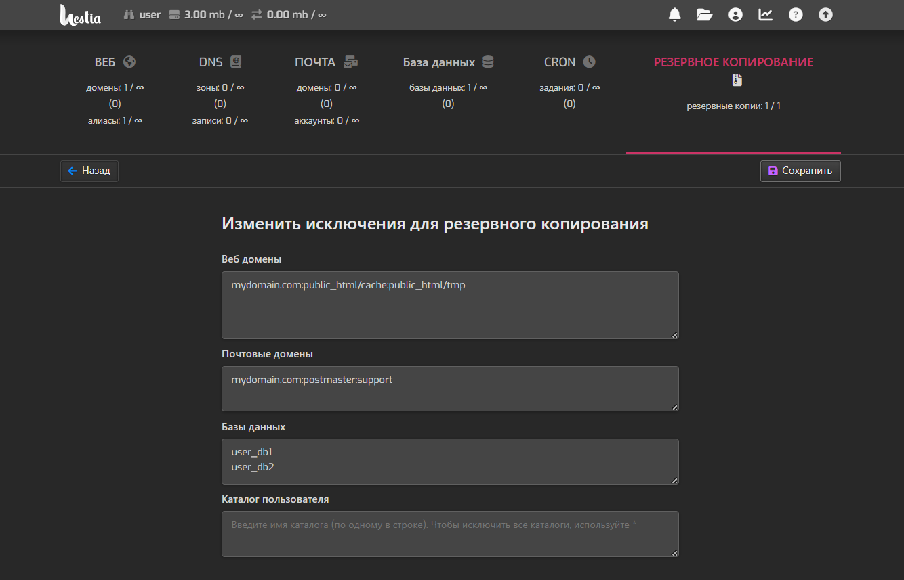The width and height of the screenshot is (904, 580).
Task: Click the text "user_db1"
Action: (252, 452)
